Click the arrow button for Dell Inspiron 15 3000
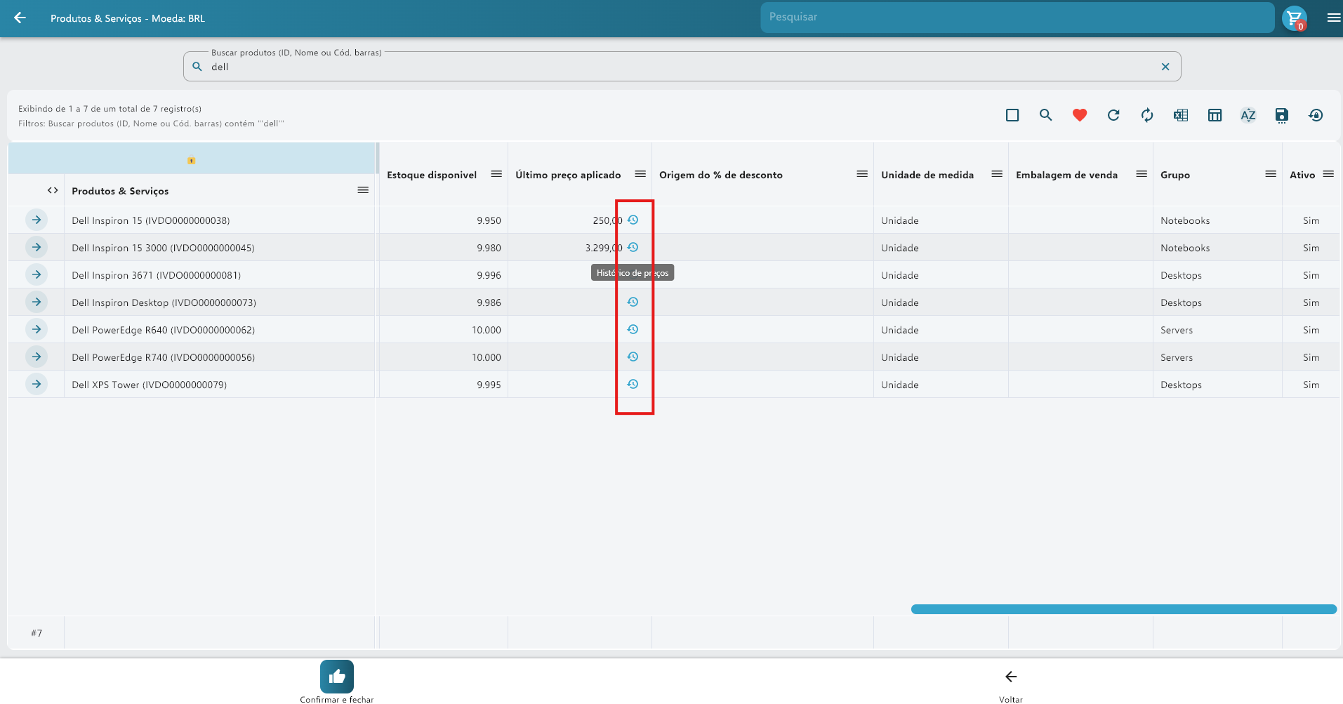The width and height of the screenshot is (1343, 704). [x=37, y=247]
